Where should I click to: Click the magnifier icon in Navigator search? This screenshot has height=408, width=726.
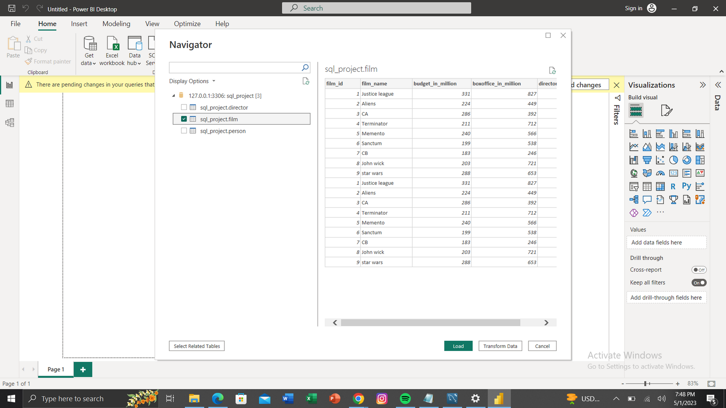[305, 68]
